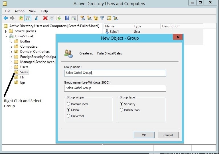Click the Group name input field

tap(115, 73)
